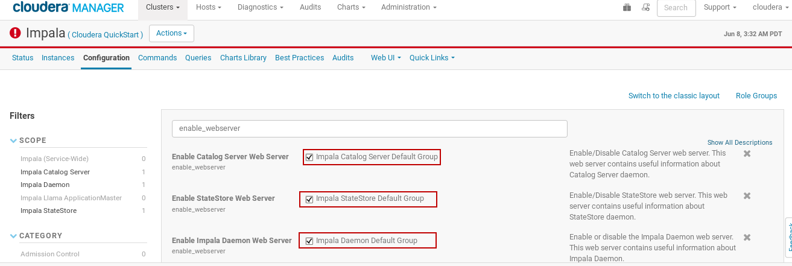
Task: Uncheck Impala StateStore Default Group
Action: tap(309, 199)
